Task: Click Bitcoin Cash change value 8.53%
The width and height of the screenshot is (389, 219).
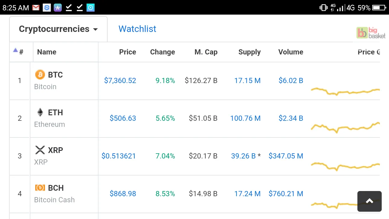Action: [165, 194]
